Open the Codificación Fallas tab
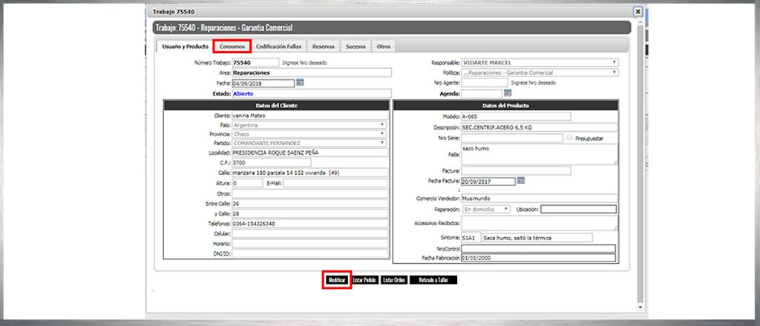This screenshot has height=326, width=760. pyautogui.click(x=278, y=47)
